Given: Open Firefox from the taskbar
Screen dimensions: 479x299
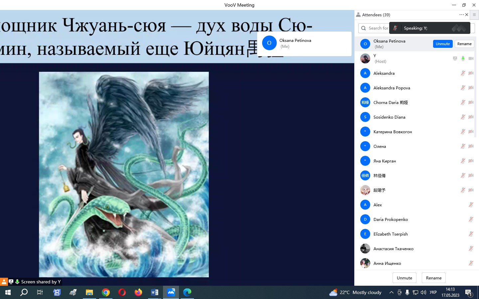Looking at the screenshot, I should [x=138, y=292].
